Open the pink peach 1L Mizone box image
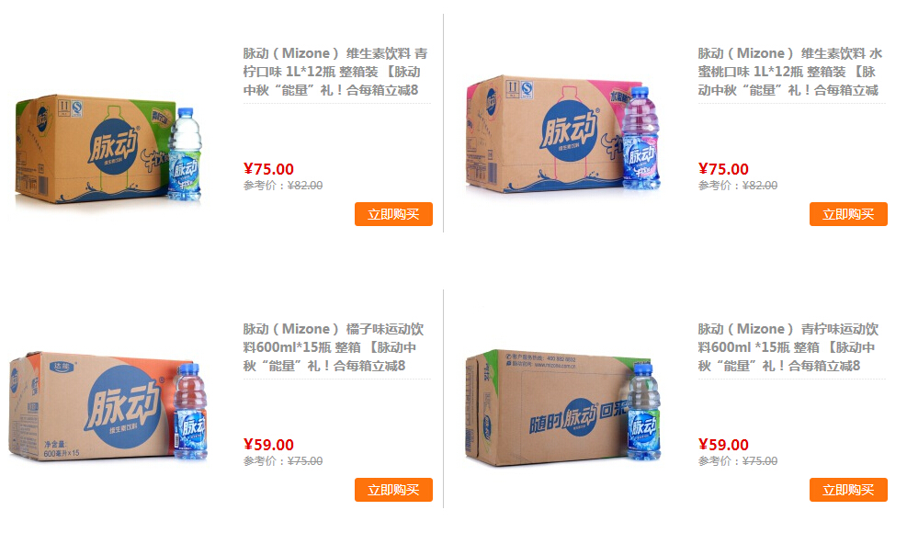Screen dimensions: 907x544 (562, 137)
